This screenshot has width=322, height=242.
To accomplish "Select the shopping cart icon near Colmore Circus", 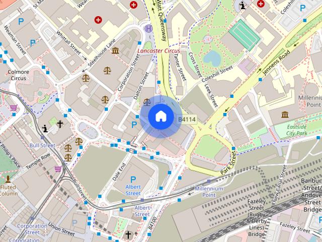I will (x=14, y=107).
